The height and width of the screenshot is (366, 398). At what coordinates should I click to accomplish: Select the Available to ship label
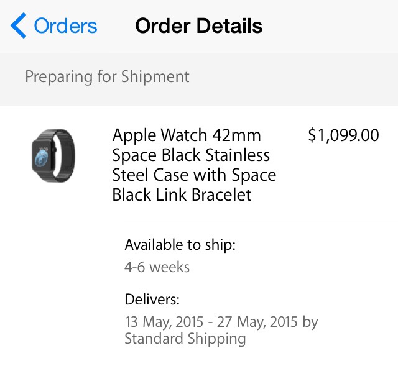(x=180, y=245)
